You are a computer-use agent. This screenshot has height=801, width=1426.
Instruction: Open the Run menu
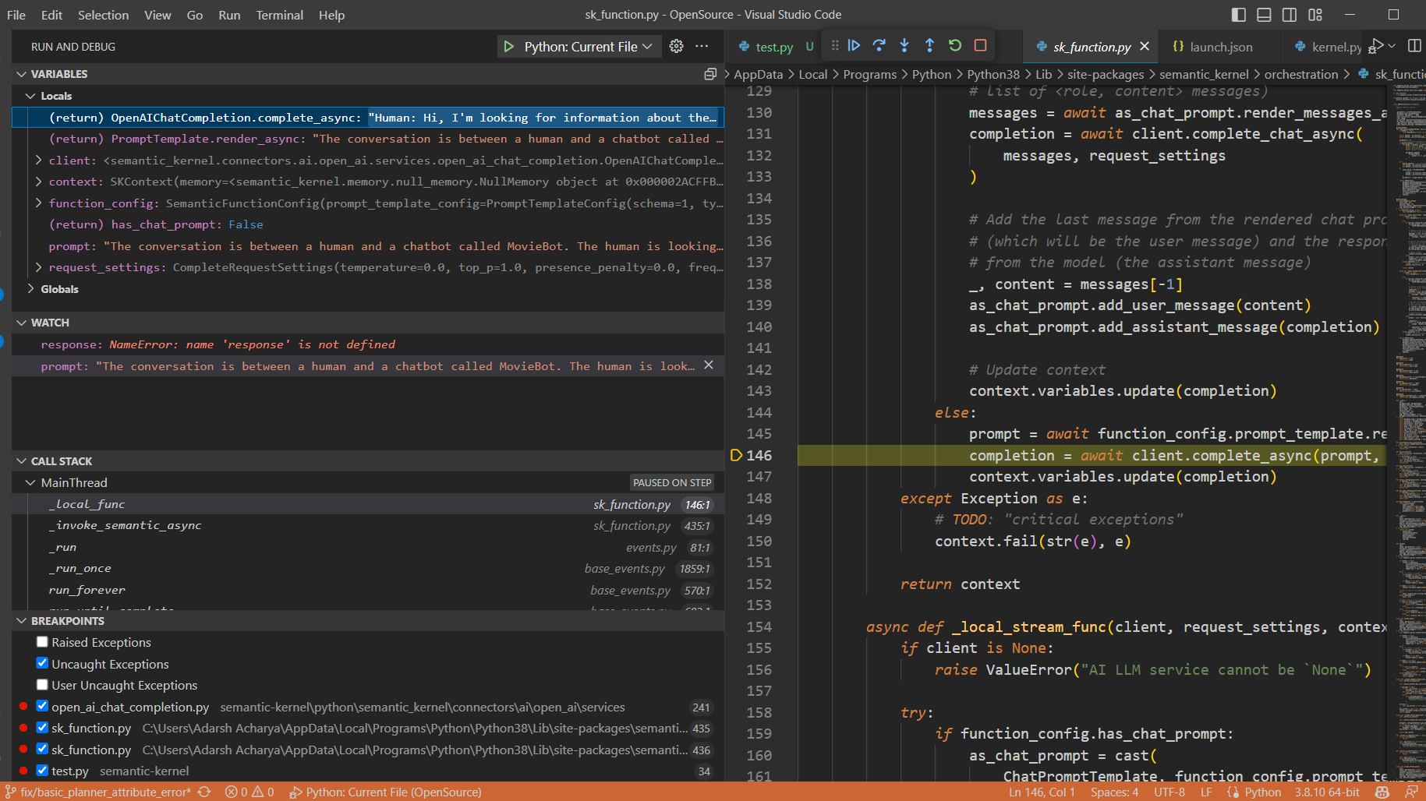[229, 15]
